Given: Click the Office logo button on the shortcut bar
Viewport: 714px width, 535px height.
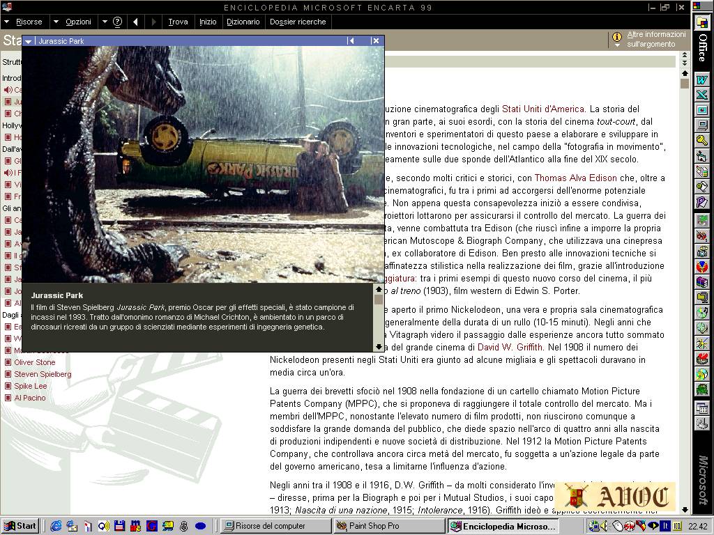Looking at the screenshot, I should tap(701, 22).
